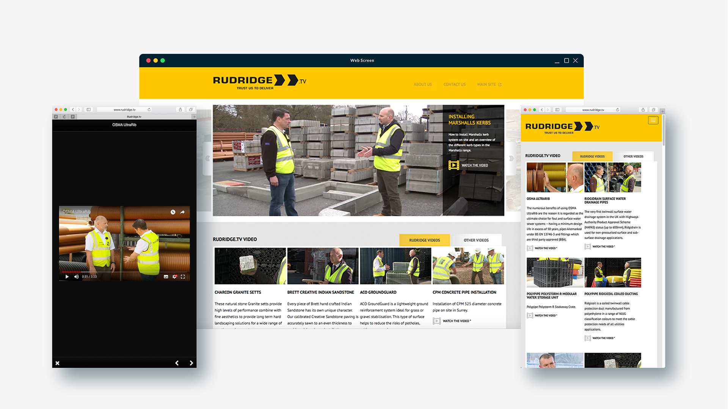Watch the video under Ridgicoil Coiled Ducting

click(600, 338)
